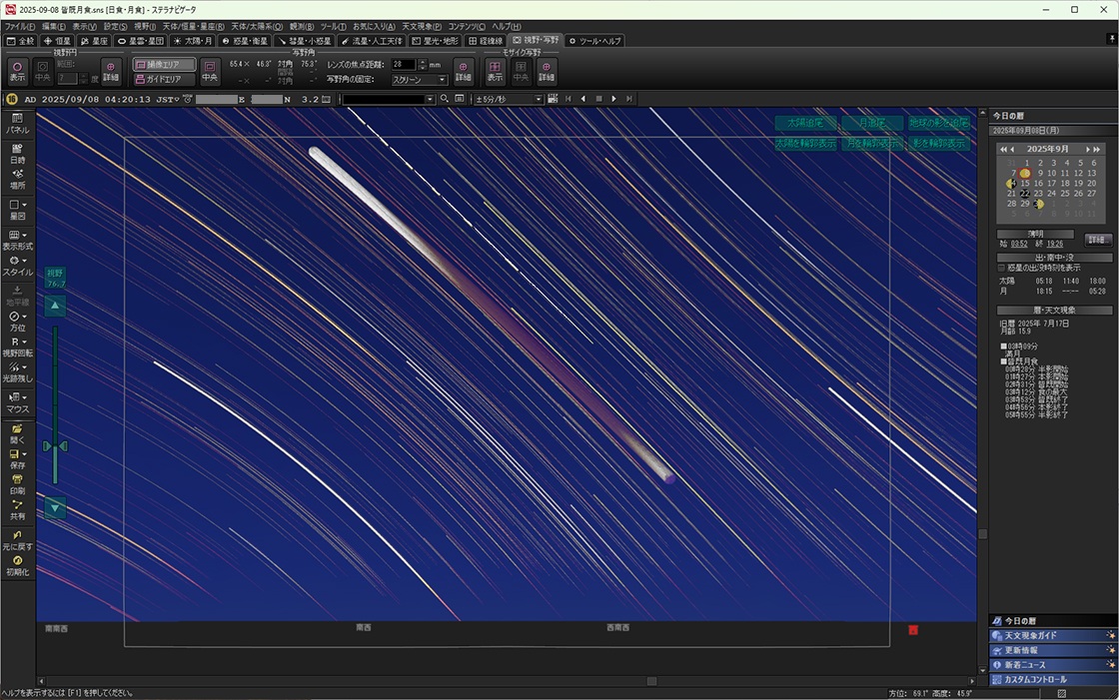Click the magnifier search icon in time bar

coord(445,99)
